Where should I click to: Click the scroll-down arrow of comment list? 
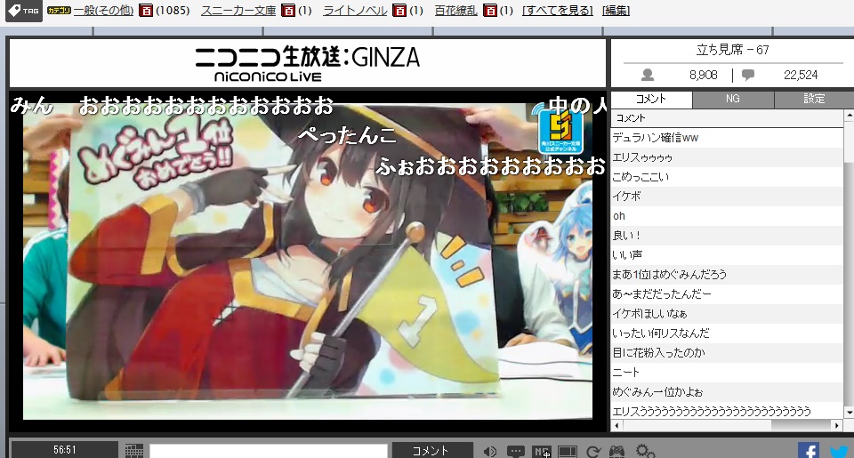[849, 413]
